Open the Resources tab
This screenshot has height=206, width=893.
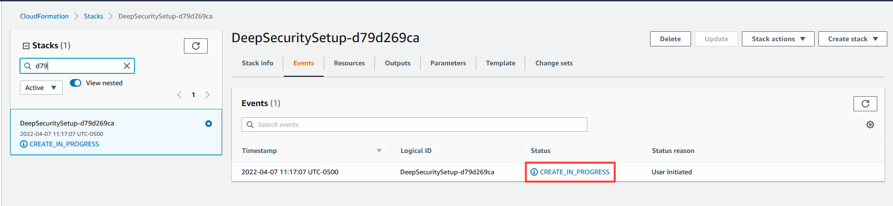coord(349,63)
